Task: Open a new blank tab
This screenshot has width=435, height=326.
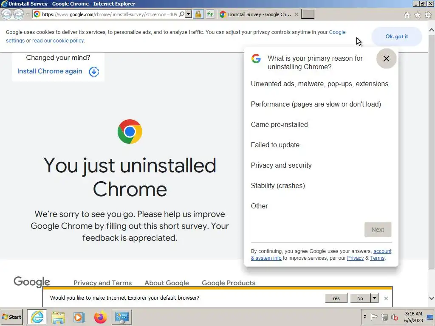Action: click(x=308, y=14)
